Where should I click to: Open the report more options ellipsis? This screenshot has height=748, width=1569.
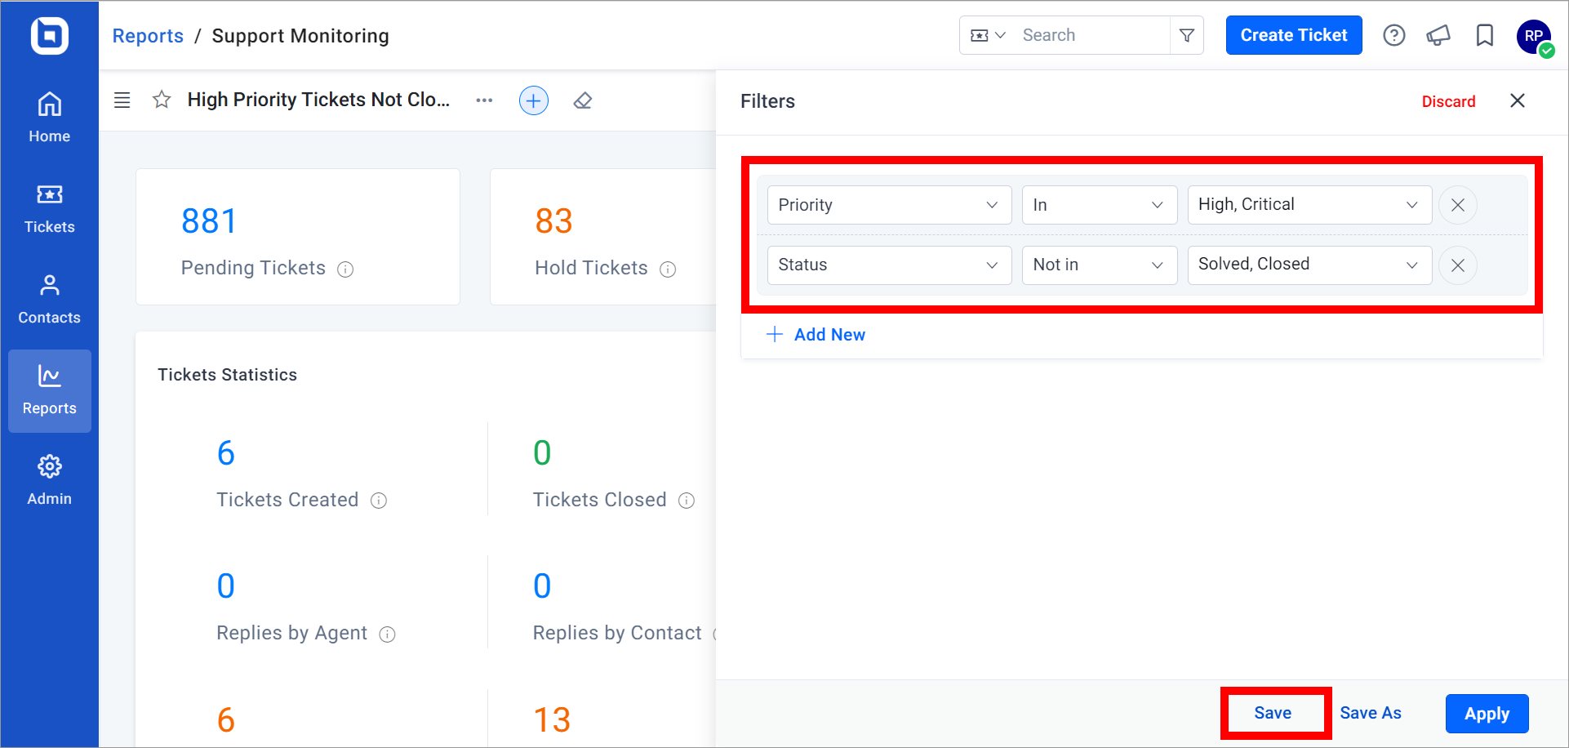tap(484, 100)
